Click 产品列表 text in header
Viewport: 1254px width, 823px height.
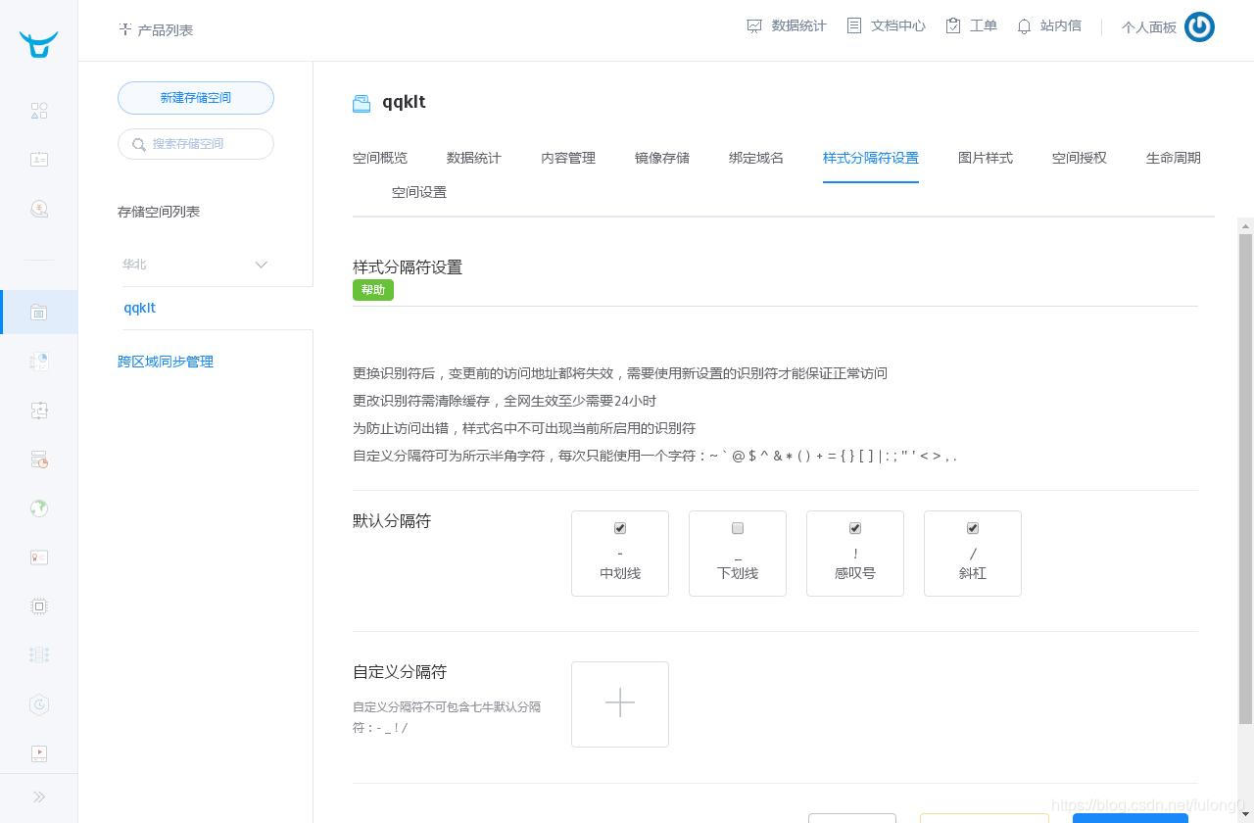click(x=166, y=30)
